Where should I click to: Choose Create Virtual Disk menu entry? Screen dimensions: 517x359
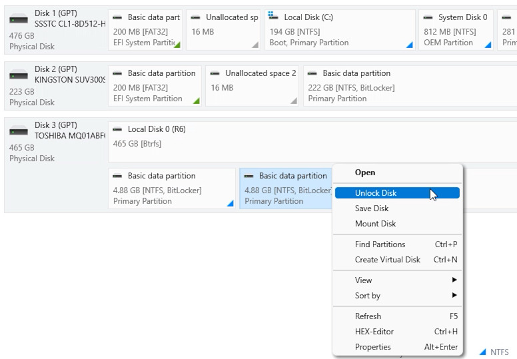point(397,260)
